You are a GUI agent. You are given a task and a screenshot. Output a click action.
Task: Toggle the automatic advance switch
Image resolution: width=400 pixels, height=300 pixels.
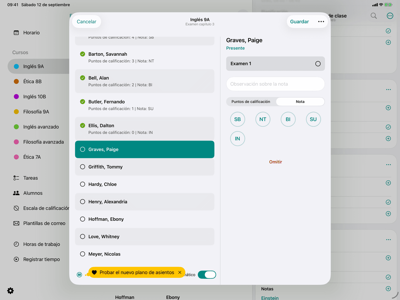click(x=207, y=275)
